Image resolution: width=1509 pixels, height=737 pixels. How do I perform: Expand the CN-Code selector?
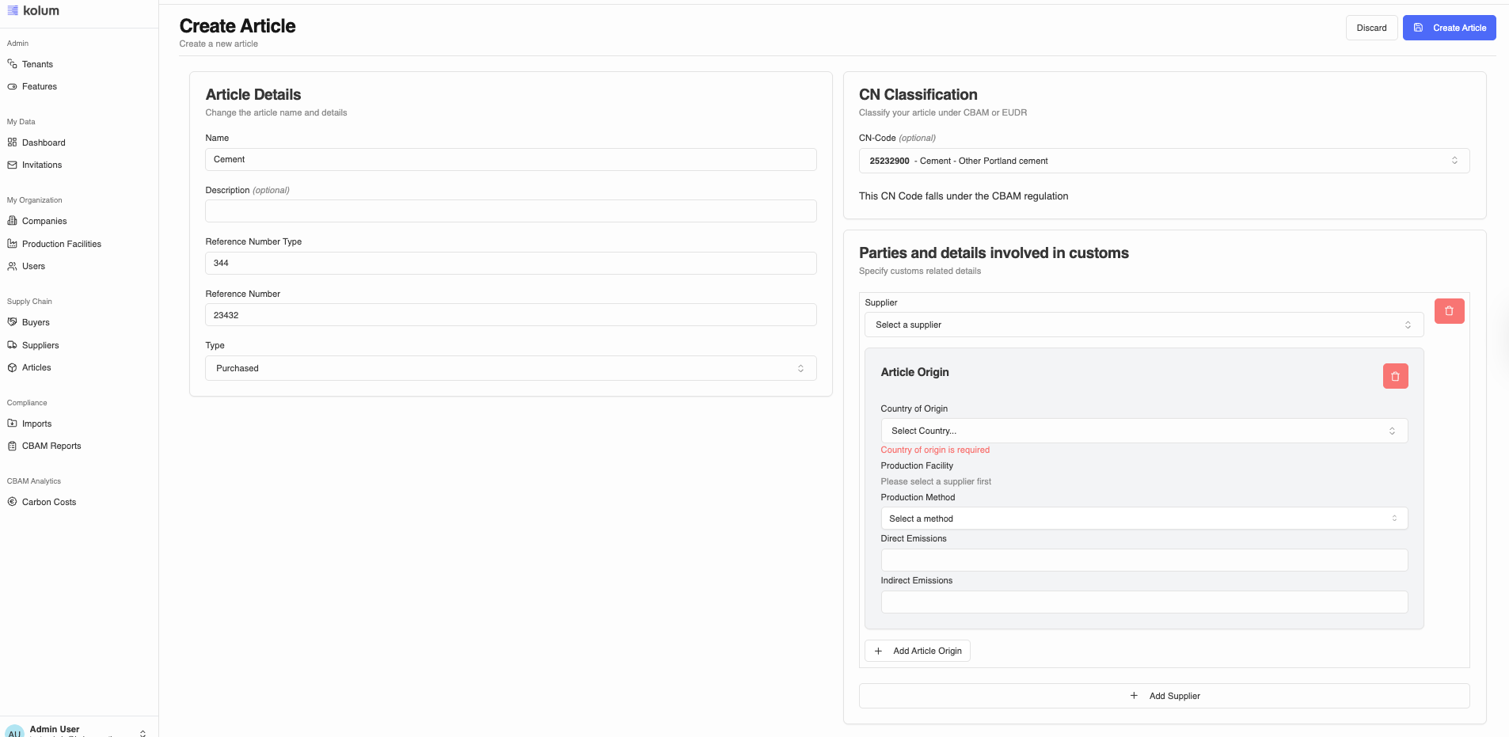click(x=1163, y=161)
